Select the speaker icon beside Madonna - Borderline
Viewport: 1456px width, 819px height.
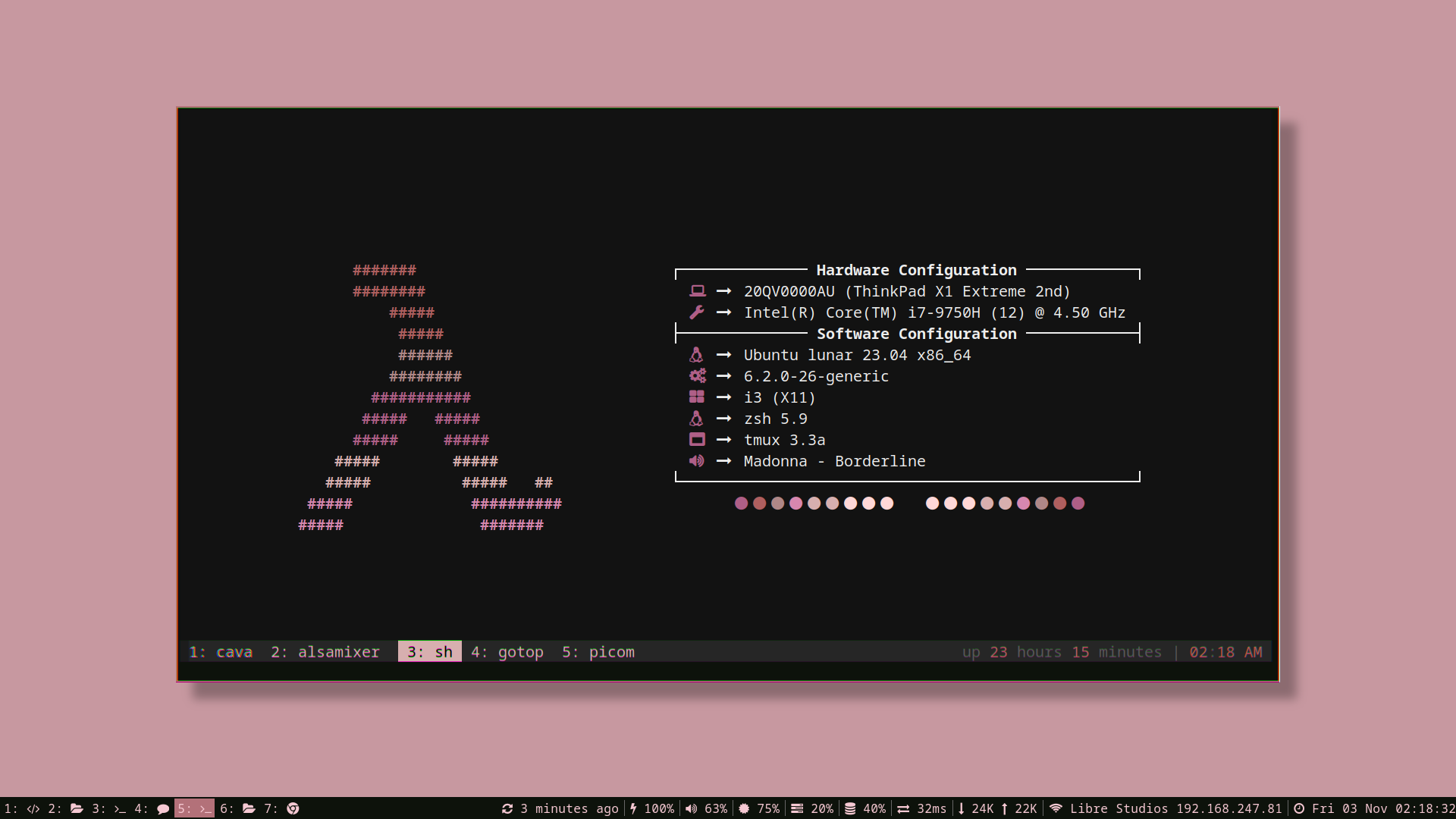(x=697, y=460)
